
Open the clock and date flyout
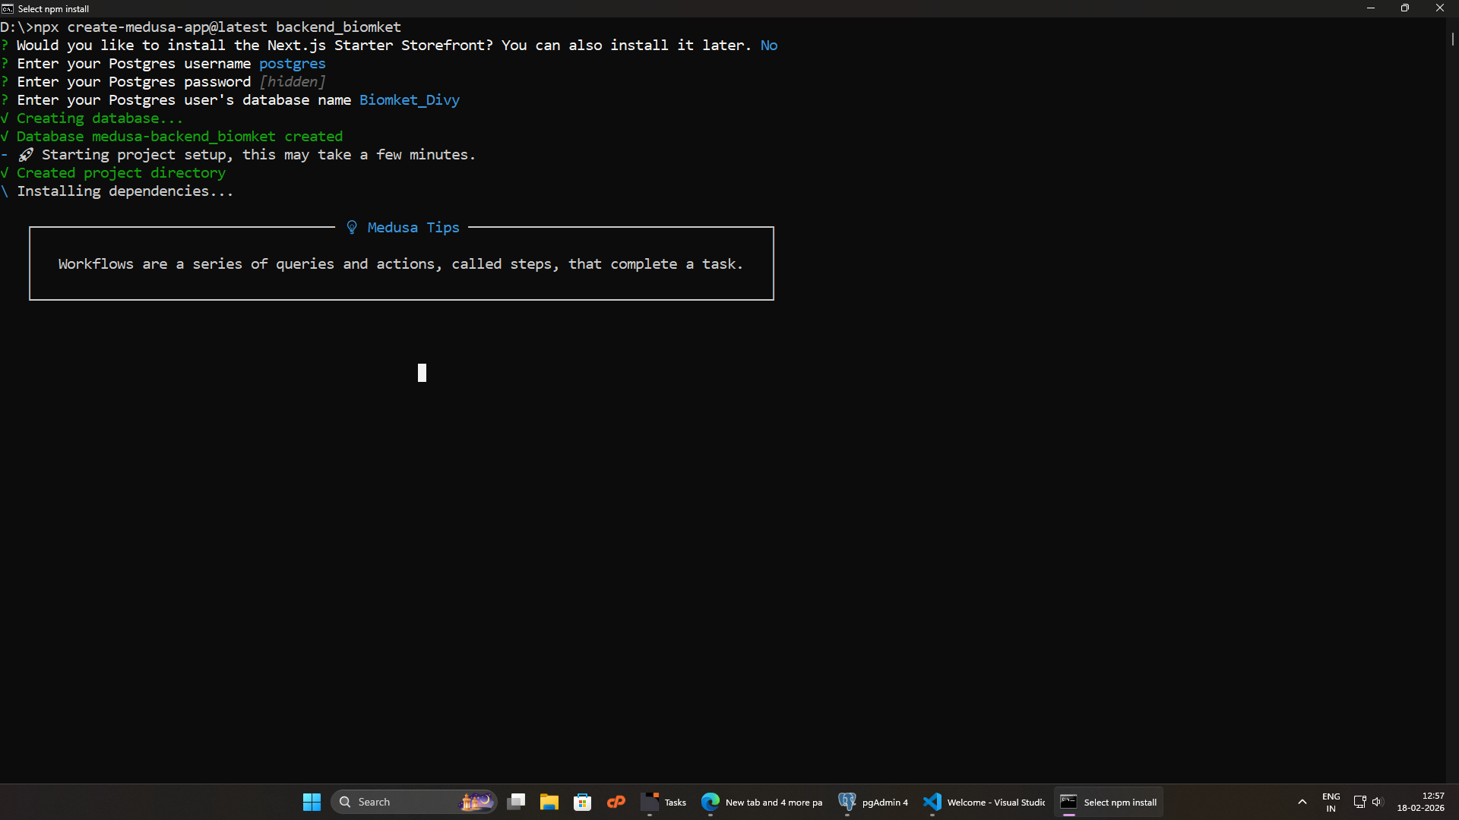(1420, 802)
